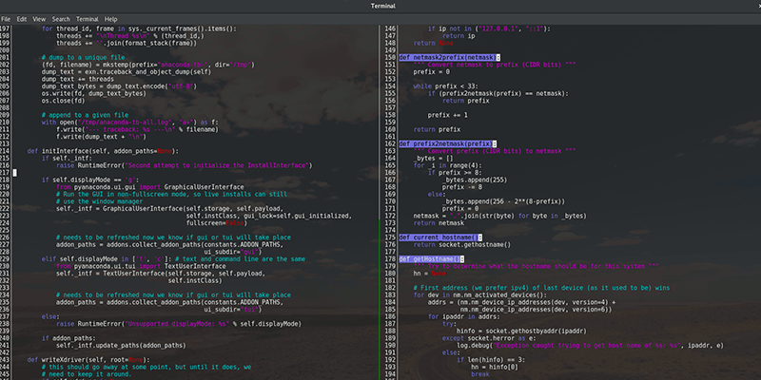Click the 'prefix += 1' statement
Screen dimensions: 761x380
(x=447, y=115)
